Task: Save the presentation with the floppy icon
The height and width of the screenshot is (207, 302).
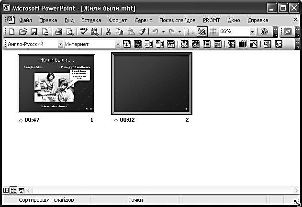Action: (34, 32)
